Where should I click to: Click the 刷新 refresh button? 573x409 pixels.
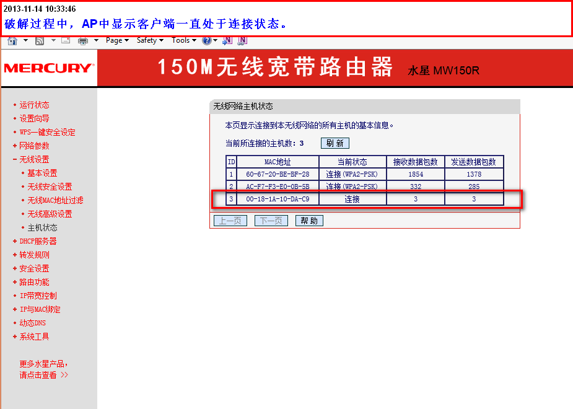[x=335, y=143]
